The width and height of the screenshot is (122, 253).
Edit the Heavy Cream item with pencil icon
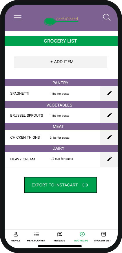[110, 159]
